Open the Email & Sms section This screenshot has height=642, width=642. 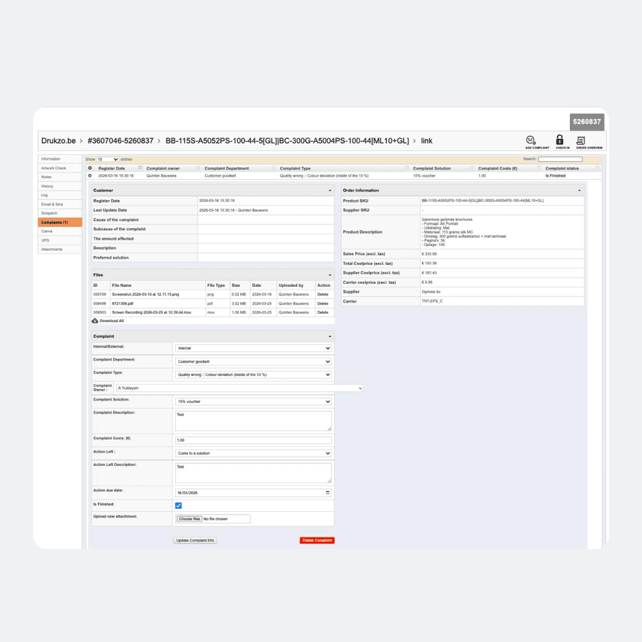(x=59, y=204)
